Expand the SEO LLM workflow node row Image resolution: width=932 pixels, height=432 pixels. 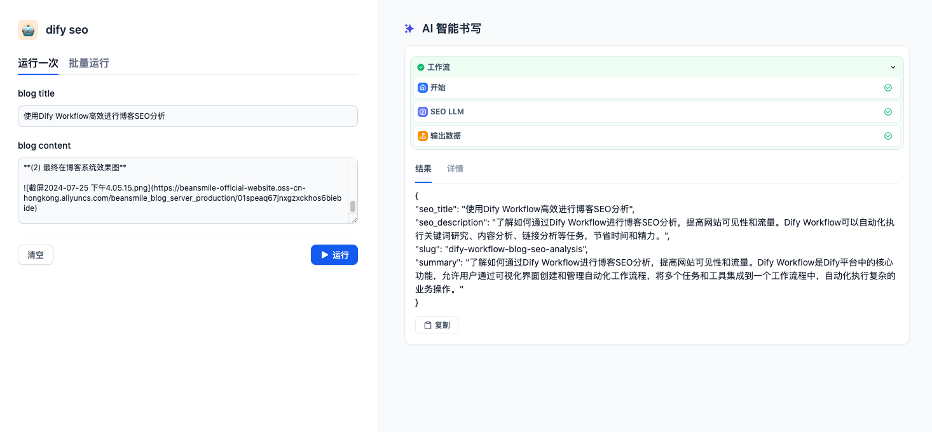657,112
